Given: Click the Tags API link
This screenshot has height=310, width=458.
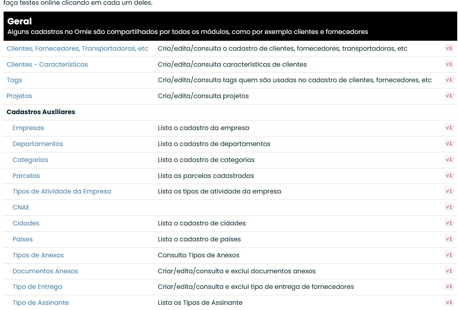Looking at the screenshot, I should point(14,80).
